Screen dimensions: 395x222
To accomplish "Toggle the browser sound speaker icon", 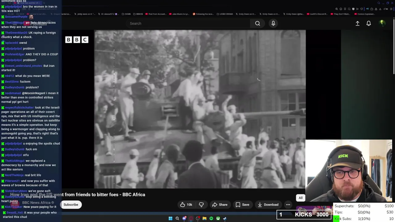I will coord(368,9).
